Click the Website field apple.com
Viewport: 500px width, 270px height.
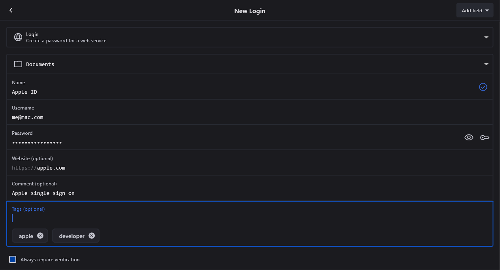point(51,168)
